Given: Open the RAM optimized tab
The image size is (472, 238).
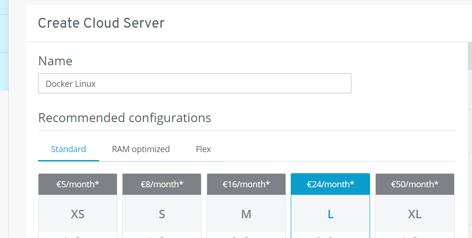Looking at the screenshot, I should point(141,149).
